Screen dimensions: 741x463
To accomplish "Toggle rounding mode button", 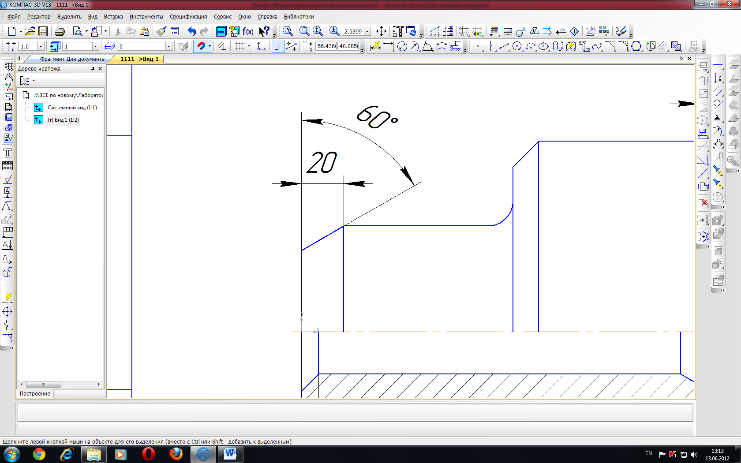I will [x=292, y=46].
